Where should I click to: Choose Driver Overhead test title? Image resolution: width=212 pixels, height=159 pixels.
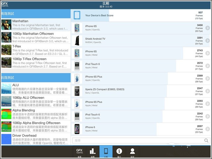click(x=24, y=135)
